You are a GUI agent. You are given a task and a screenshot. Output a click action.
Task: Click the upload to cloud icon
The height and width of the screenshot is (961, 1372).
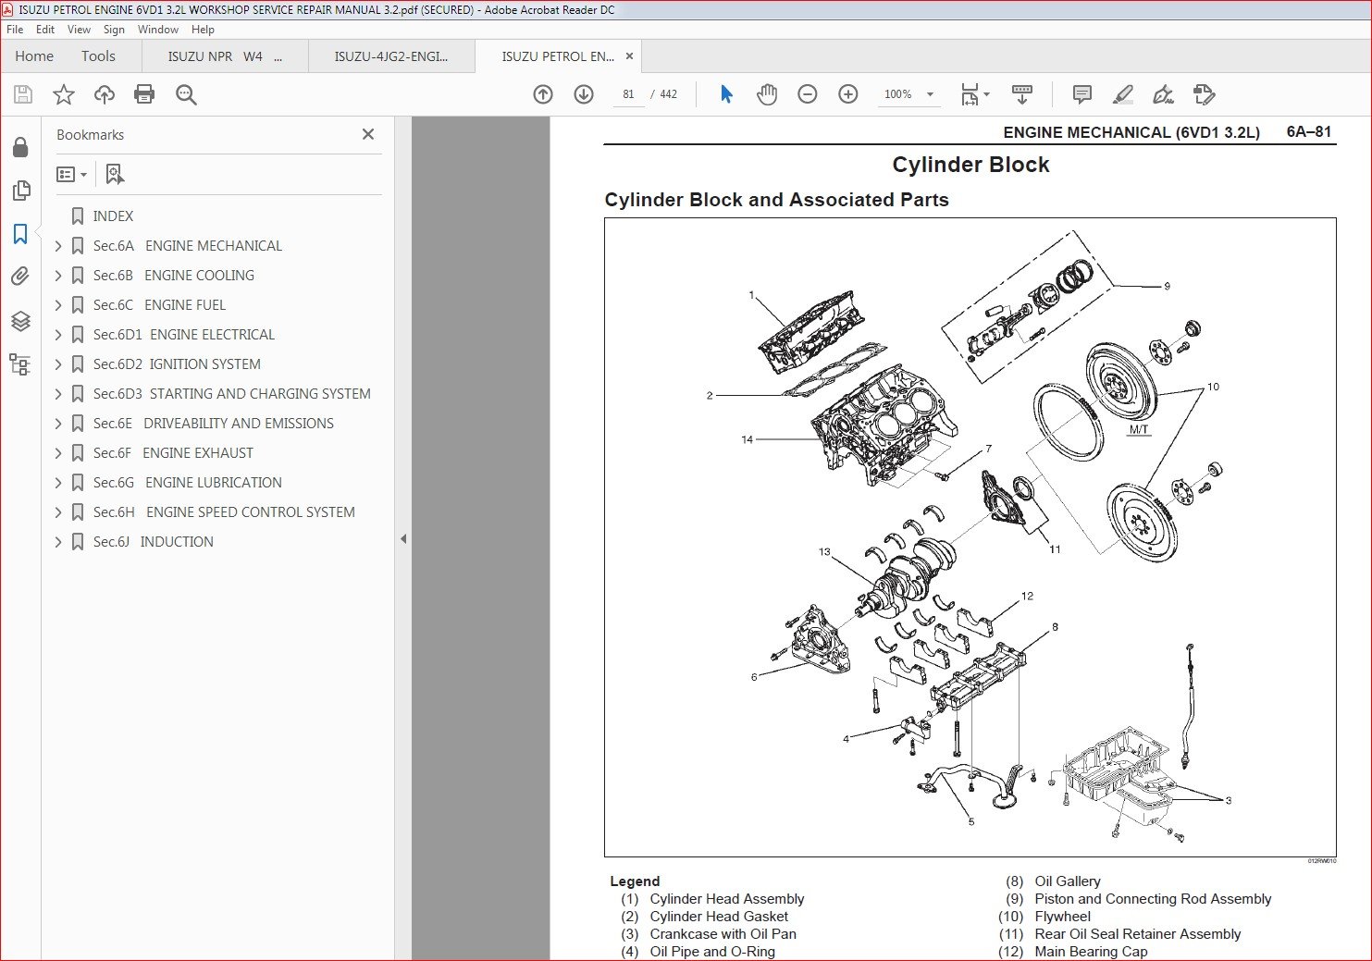[105, 94]
